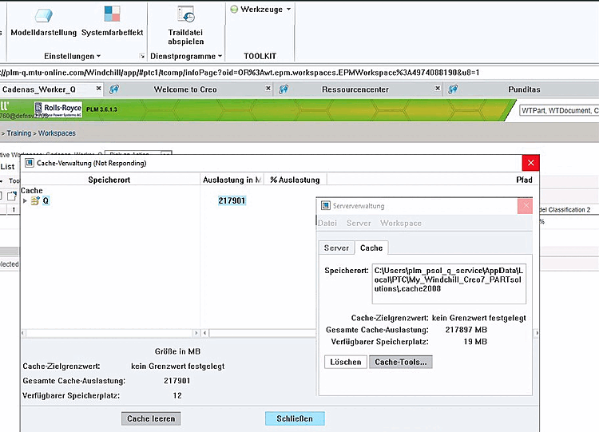Click the Rolls-Royce logo in banner
Image resolution: width=599 pixels, height=432 pixels.
[58, 109]
